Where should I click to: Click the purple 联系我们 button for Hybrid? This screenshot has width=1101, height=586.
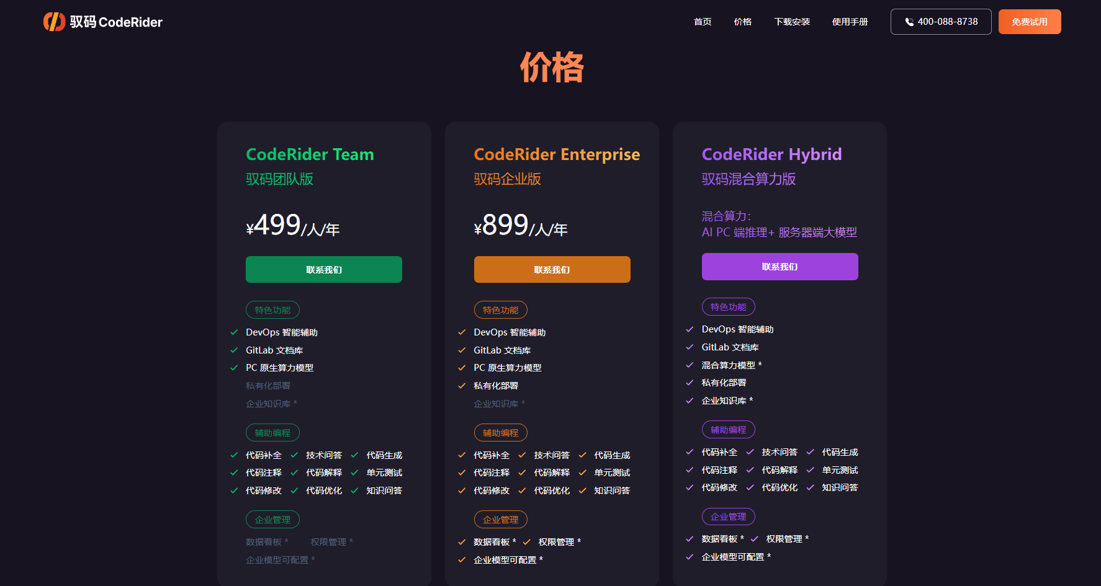pos(780,266)
